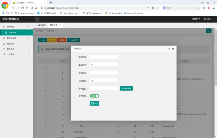
Task: Click the lightning bolt icon in address bar
Action: (148, 8)
